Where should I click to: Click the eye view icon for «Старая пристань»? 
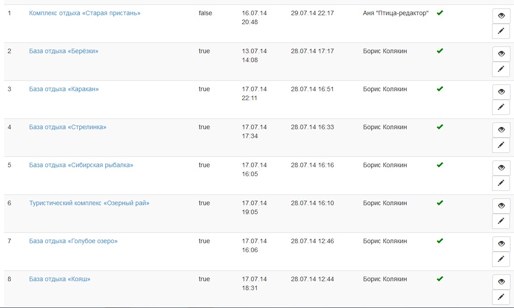(501, 16)
